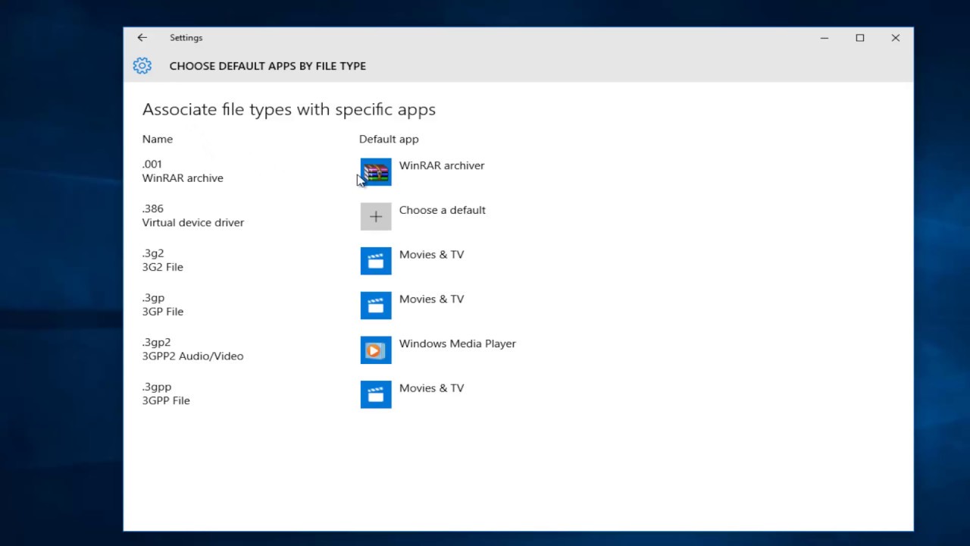
Task: Click Movies & TV label for .3gpp
Action: pyautogui.click(x=431, y=388)
